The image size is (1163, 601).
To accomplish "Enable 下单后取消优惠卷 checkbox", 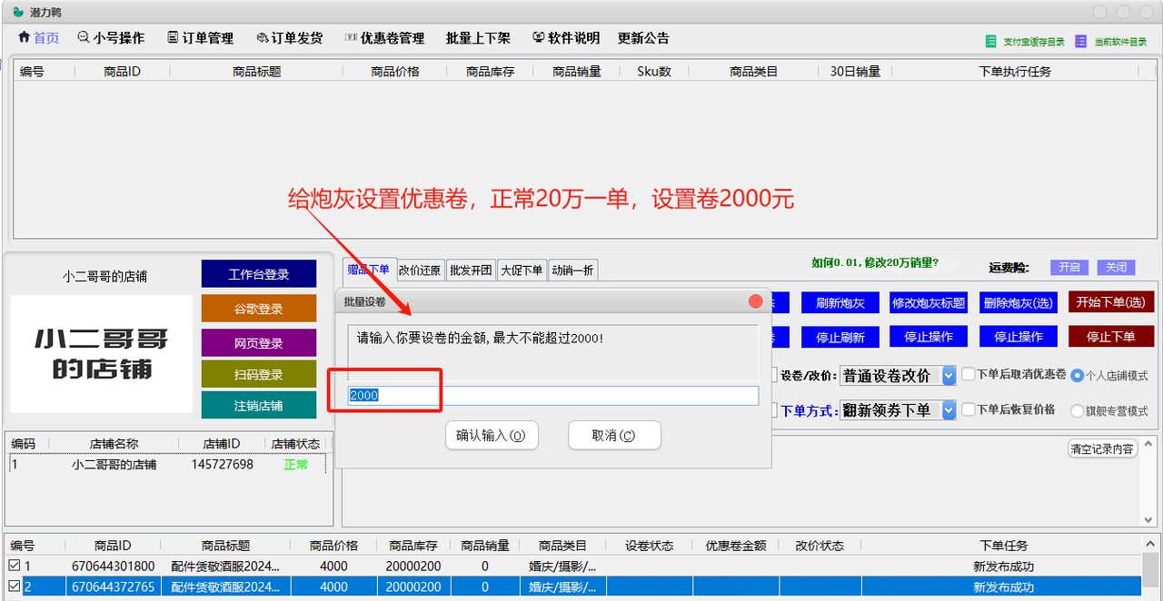I will pyautogui.click(x=969, y=374).
